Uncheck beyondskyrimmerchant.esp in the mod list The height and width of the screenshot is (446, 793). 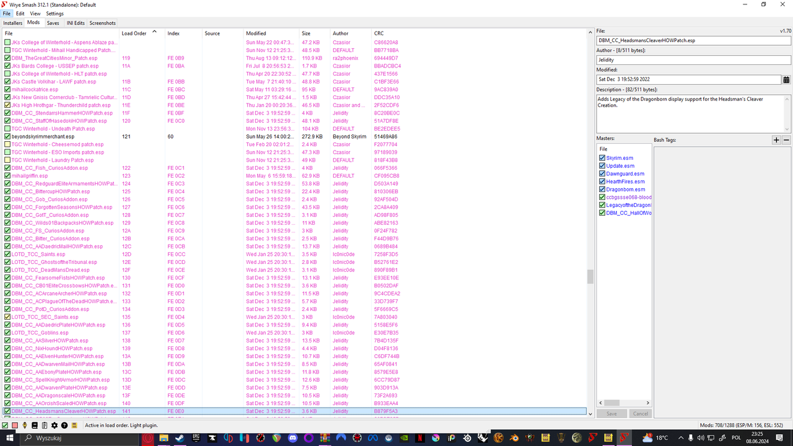(x=6, y=136)
